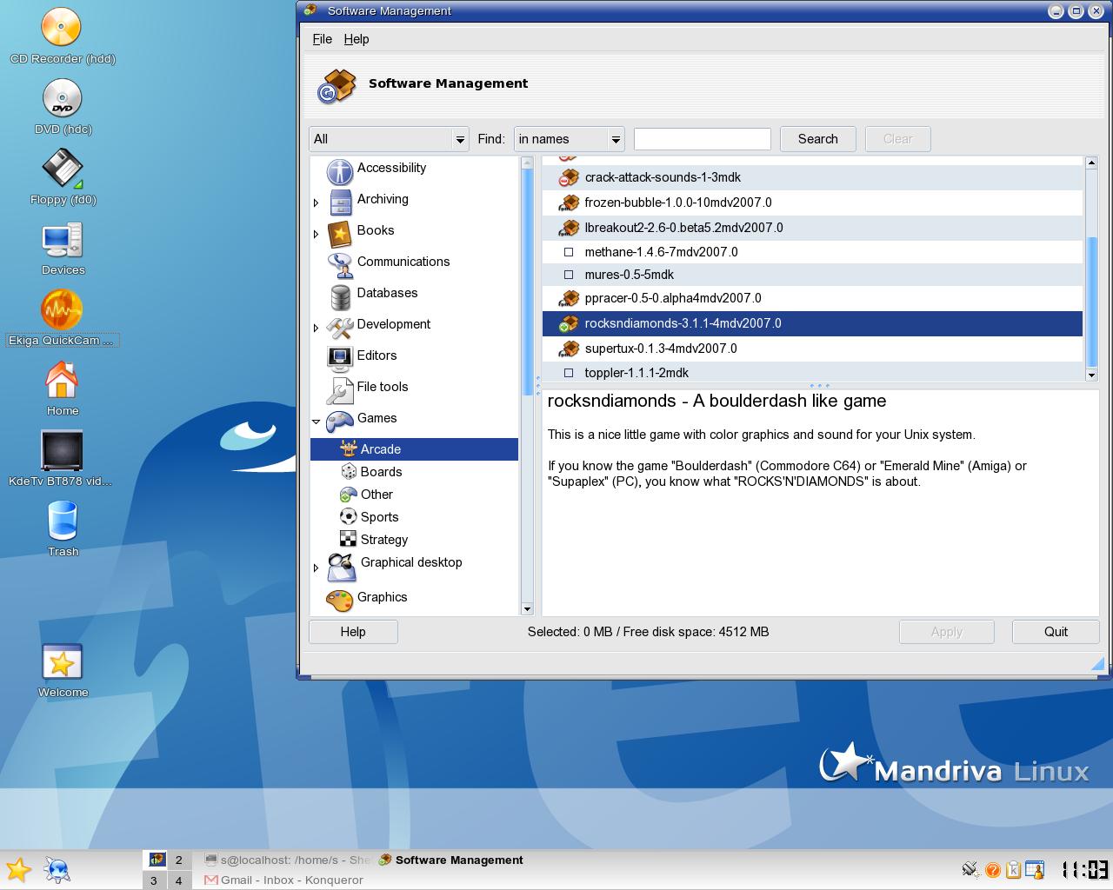Image resolution: width=1113 pixels, height=890 pixels.
Task: Open the Graphical desktop category icon
Action: 341,568
